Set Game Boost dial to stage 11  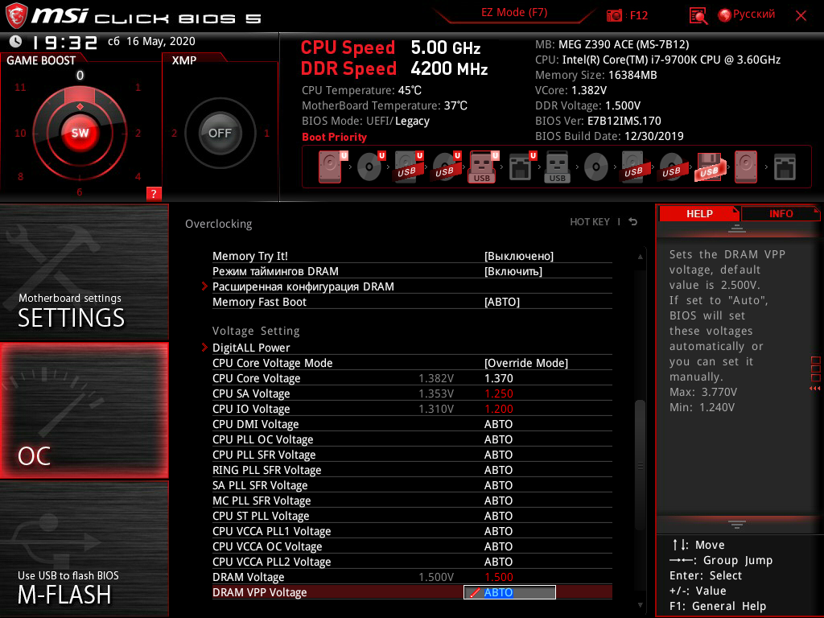(20, 87)
